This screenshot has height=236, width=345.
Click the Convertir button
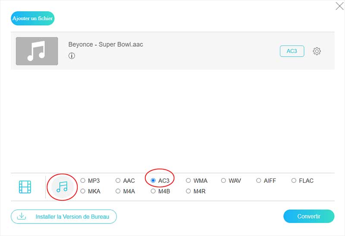coord(308,216)
